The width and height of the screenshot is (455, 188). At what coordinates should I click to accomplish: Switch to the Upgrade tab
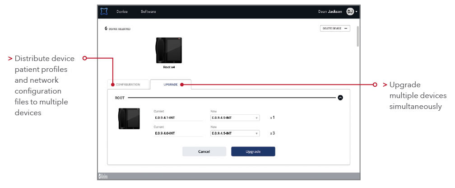[171, 85]
